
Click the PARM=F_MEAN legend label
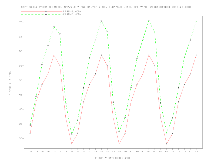click(x=72, y=14)
